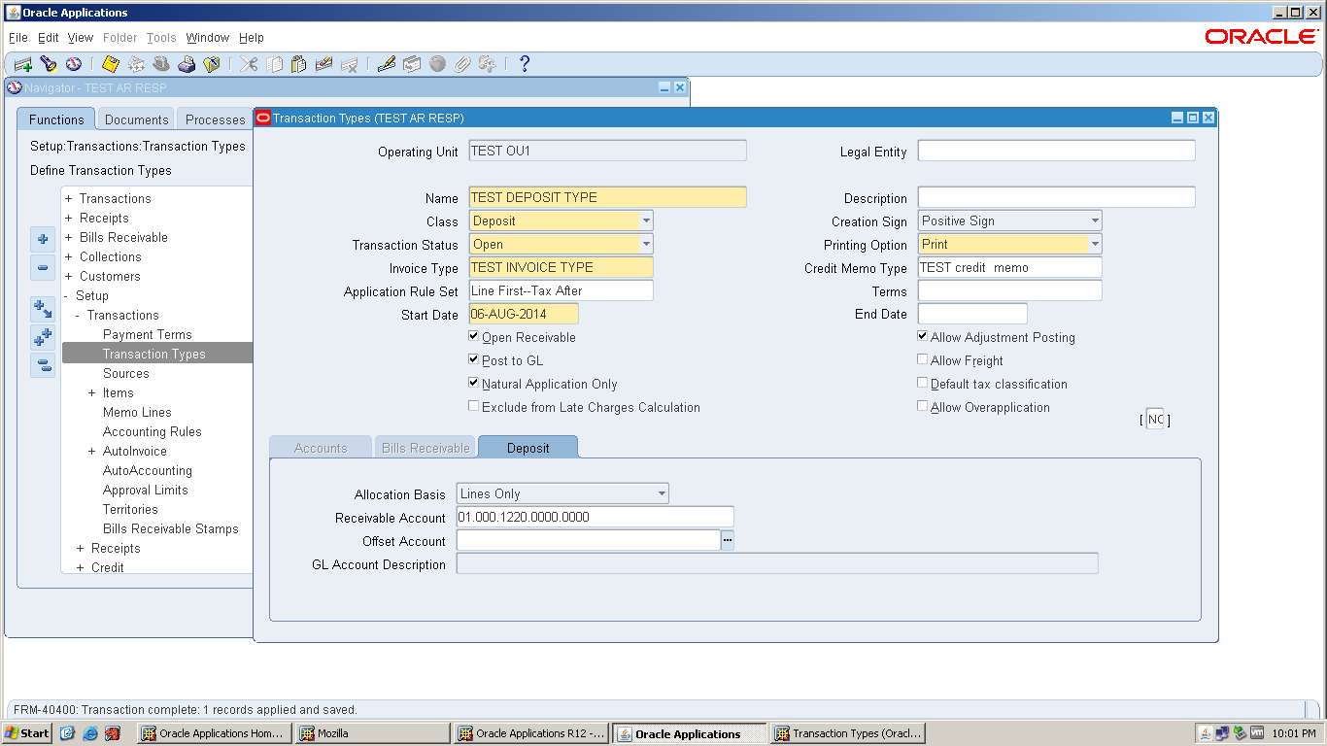Click the Next Step toolbar icon
Screen dimensions: 1327x746
[x=136, y=64]
